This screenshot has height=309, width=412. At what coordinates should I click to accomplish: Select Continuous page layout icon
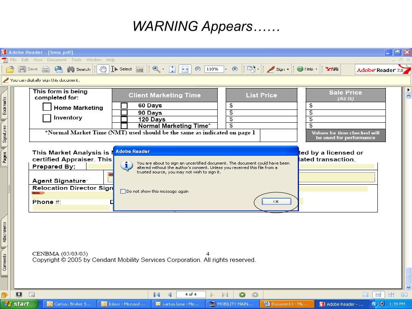point(378,295)
